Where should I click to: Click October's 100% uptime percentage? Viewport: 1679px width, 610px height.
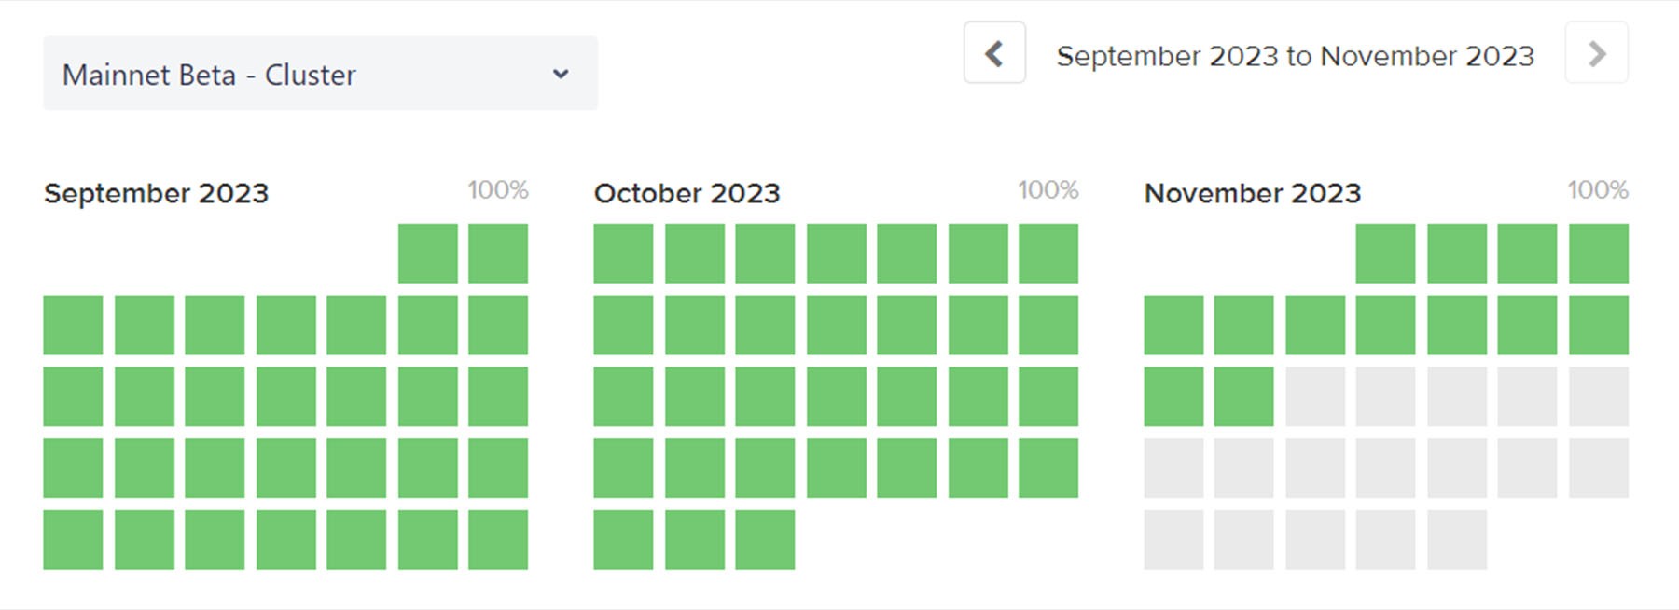[1048, 190]
